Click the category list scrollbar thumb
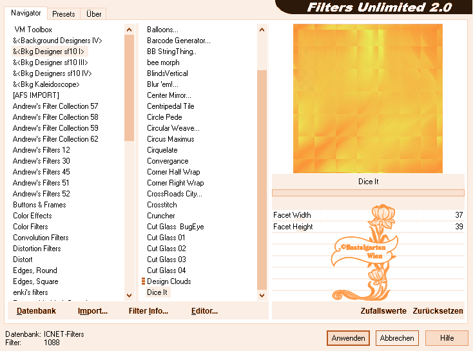Screen dimensions: 473x351 coord(129,88)
